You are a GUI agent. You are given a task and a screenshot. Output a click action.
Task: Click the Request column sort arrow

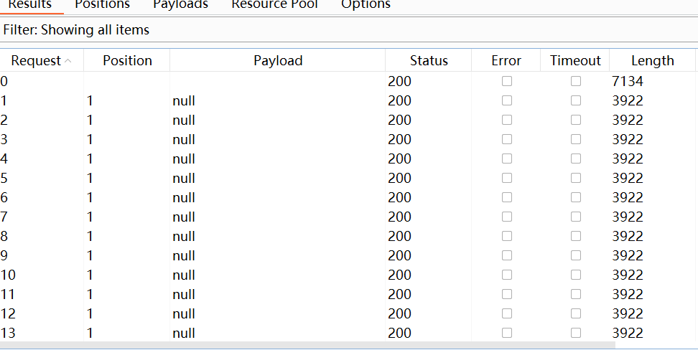68,61
